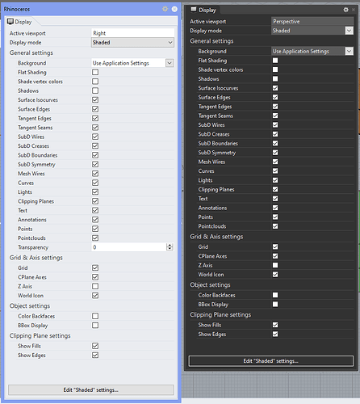Turn on Color Backfaces in dark panel
This screenshot has width=360, height=404.
pyautogui.click(x=275, y=295)
